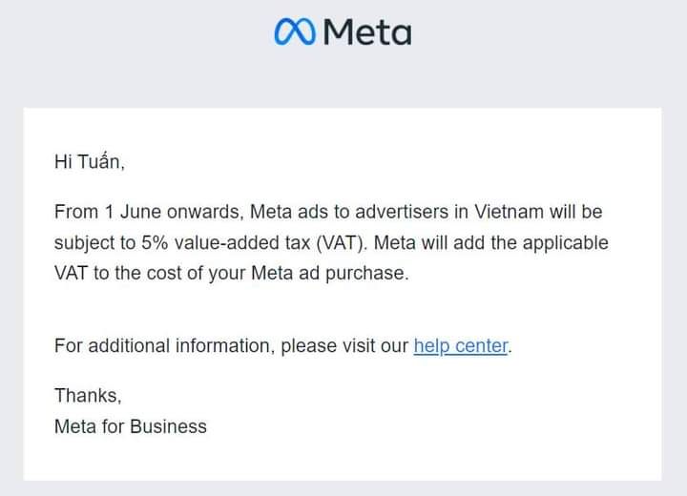This screenshot has height=496, width=687.
Task: Click the Meta infinity logo icon
Action: coord(295,32)
